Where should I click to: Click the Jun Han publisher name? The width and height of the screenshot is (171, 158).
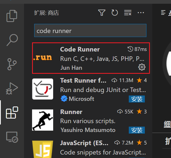(71, 68)
